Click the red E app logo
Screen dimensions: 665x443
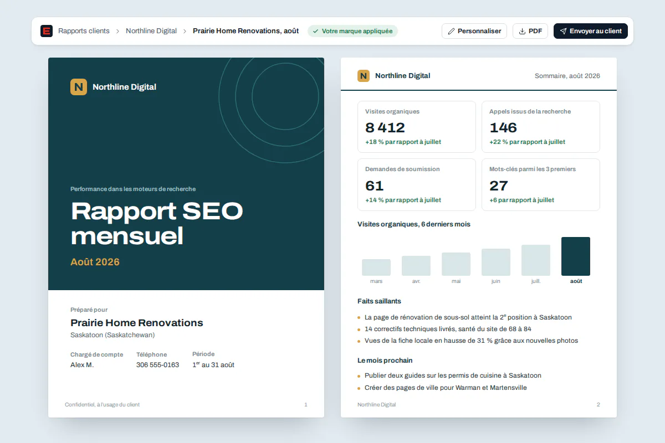coord(47,31)
